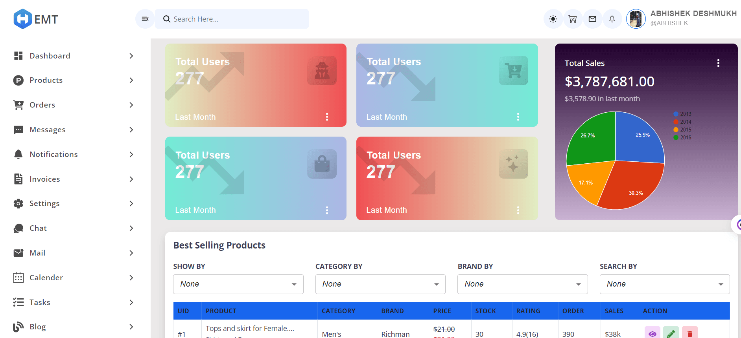Open the mail envelope icon in header
This screenshot has width=741, height=338.
point(592,19)
